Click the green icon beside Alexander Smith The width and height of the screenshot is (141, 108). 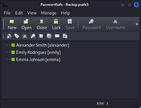(13, 45)
